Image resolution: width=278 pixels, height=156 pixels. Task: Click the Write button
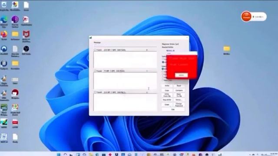167,86
